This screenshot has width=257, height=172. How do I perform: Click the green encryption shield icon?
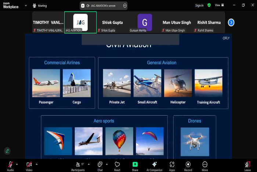[209, 6]
